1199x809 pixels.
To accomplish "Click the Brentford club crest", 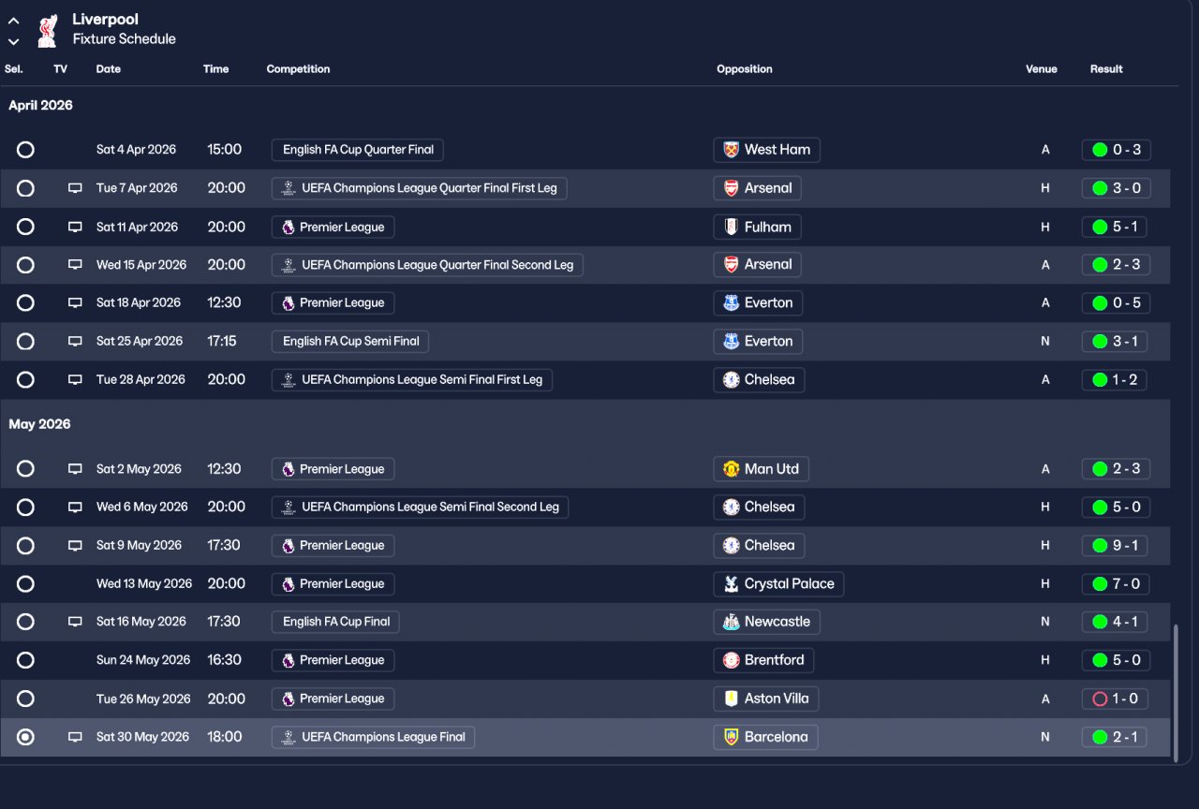I will click(732, 660).
